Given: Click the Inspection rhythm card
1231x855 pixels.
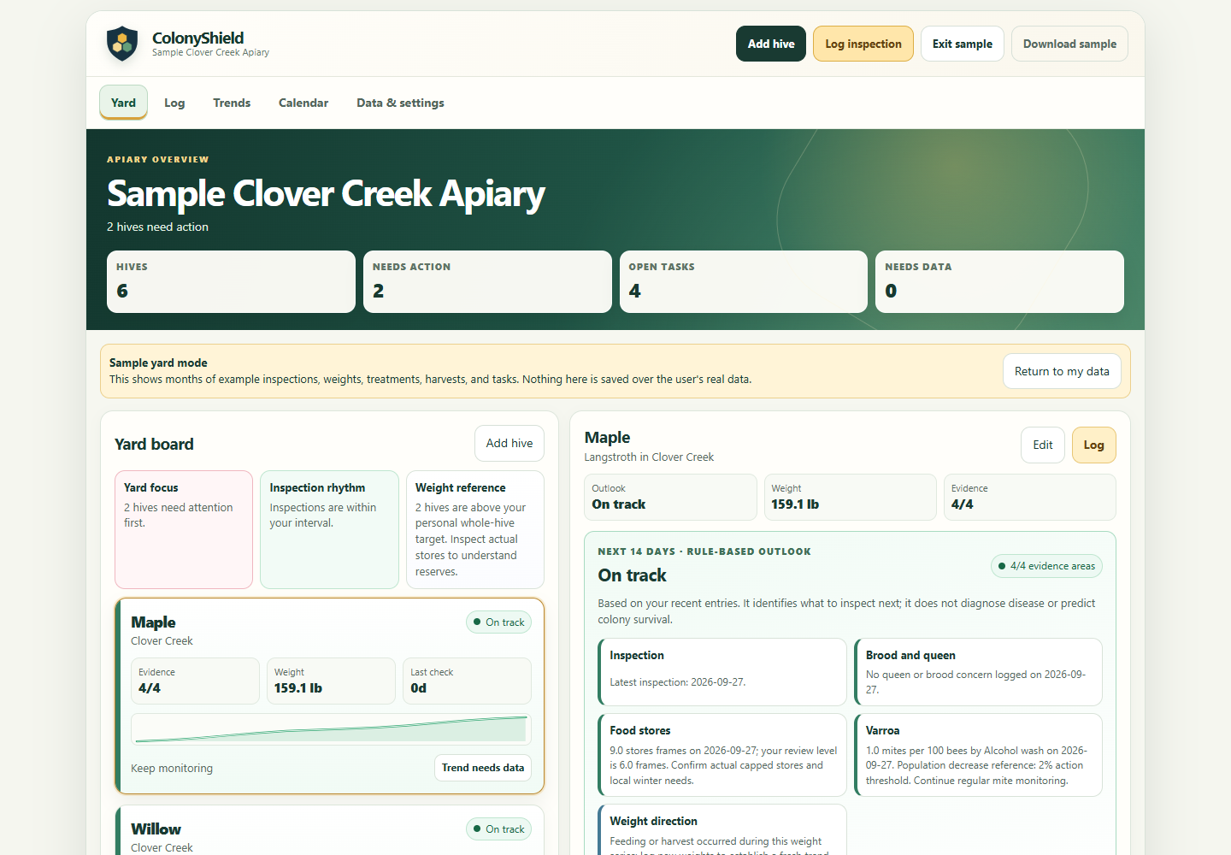Looking at the screenshot, I should (x=329, y=529).
